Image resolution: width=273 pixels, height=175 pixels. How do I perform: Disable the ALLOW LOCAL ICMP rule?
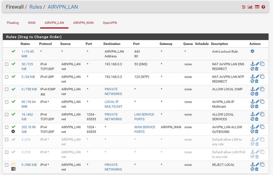[x=252, y=94]
